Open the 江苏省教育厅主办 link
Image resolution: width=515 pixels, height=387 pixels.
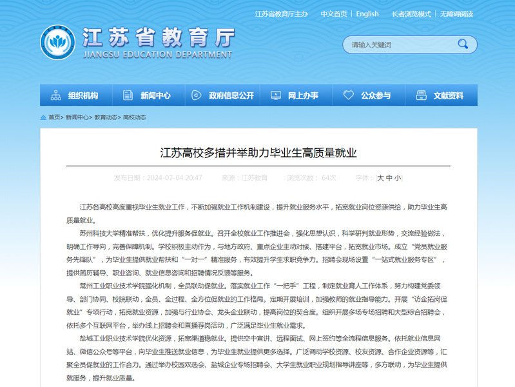click(281, 14)
